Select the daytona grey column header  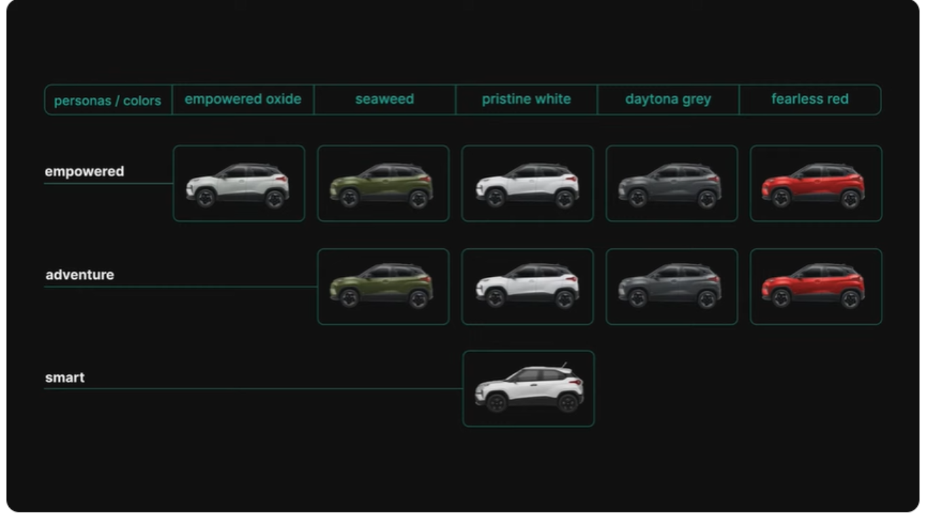point(668,99)
